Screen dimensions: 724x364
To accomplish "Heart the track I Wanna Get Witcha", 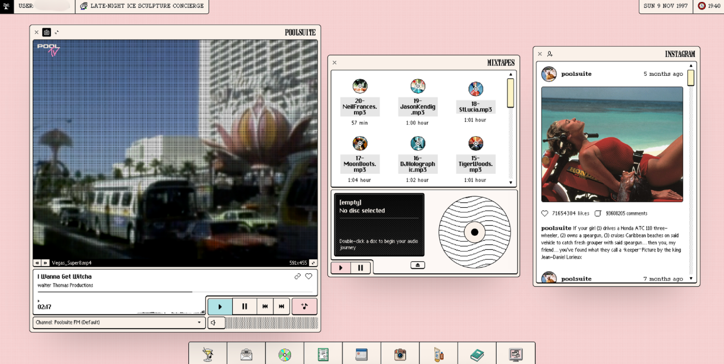I will click(x=309, y=276).
